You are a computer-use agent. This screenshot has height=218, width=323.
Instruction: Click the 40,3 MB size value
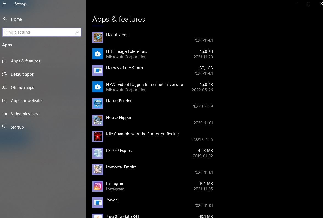point(205,150)
